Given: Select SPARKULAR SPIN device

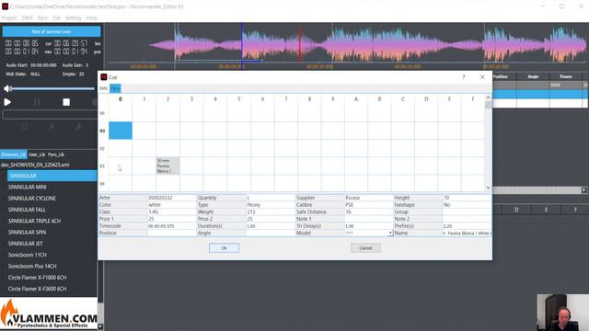Looking at the screenshot, I should coord(27,233).
